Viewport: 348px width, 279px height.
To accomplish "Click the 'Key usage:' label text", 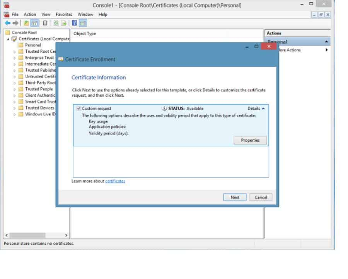I will pos(99,121).
